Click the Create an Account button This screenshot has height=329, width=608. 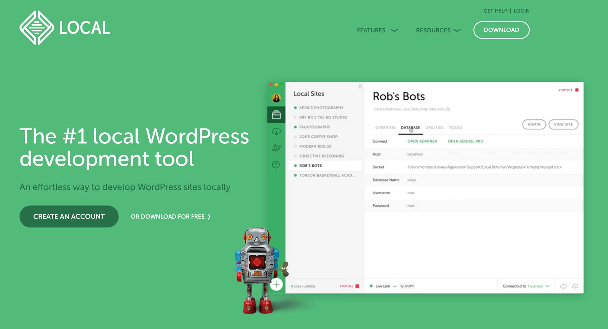tap(69, 216)
